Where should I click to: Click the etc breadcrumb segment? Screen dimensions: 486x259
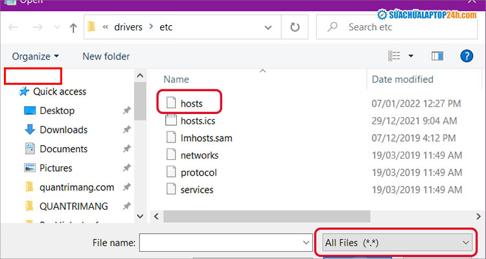click(166, 27)
